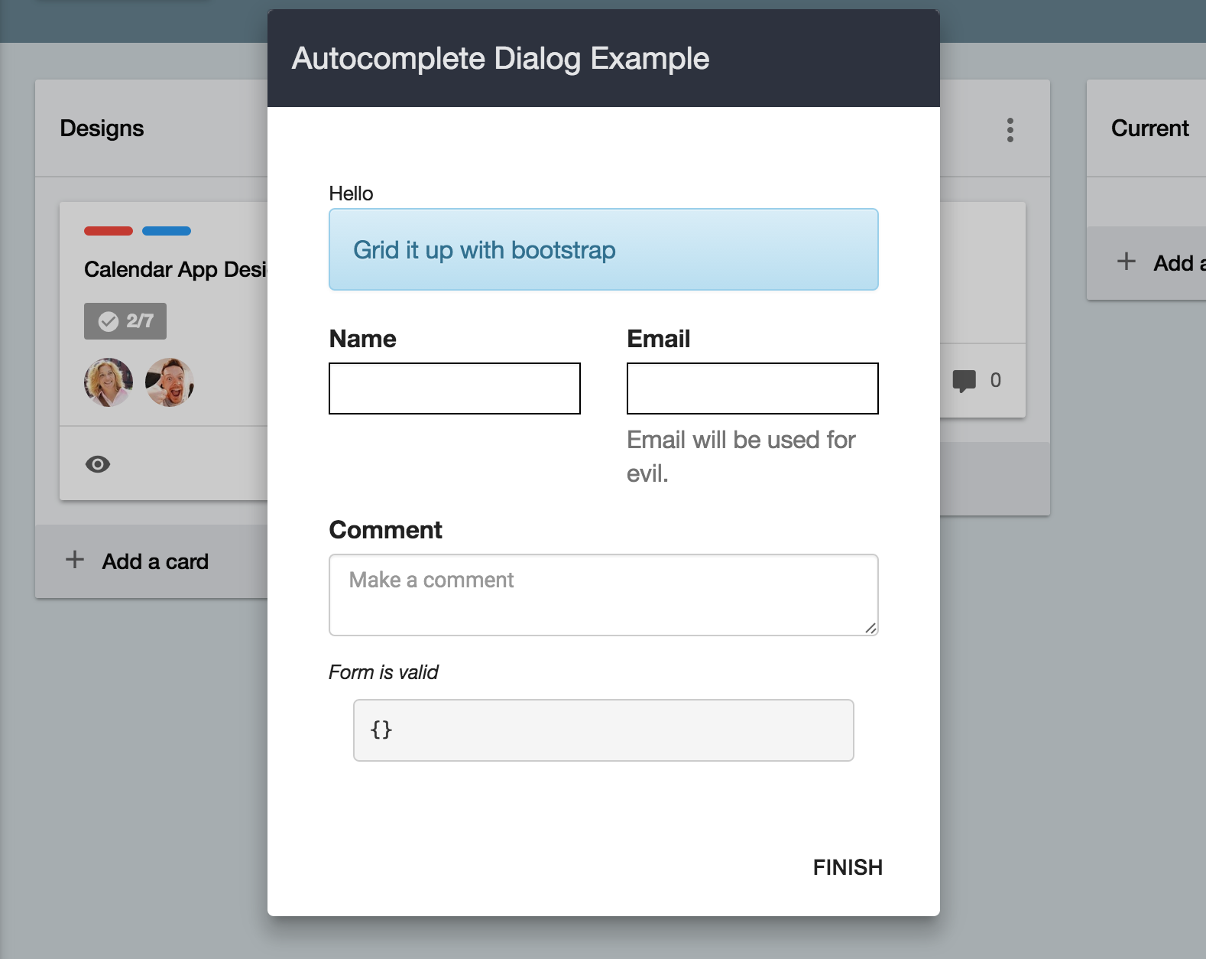Focus the Name input field
1206x959 pixels.
[x=455, y=388]
